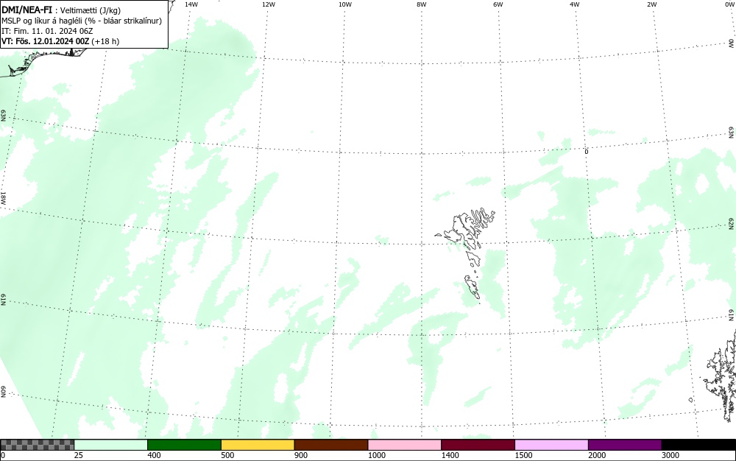Select the 18W label on the map edge
The width and height of the screenshot is (736, 461).
(3, 197)
